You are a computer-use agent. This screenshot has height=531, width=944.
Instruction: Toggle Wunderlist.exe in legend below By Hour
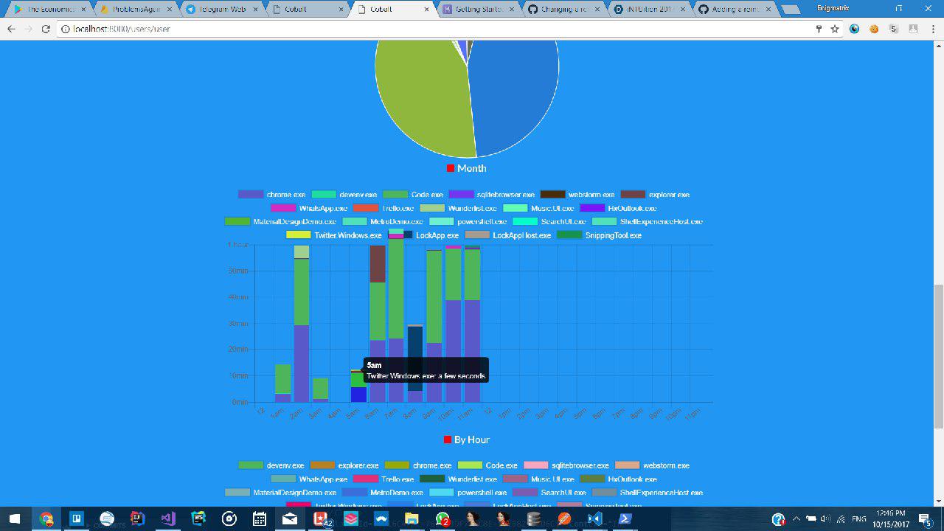click(x=458, y=479)
